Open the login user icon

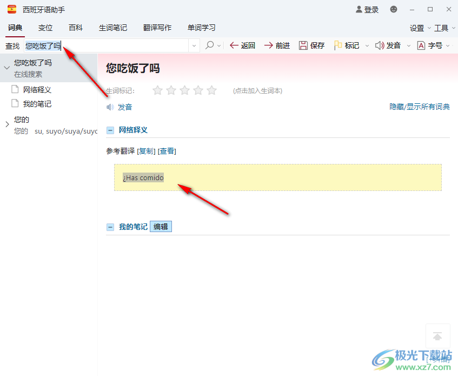(359, 9)
